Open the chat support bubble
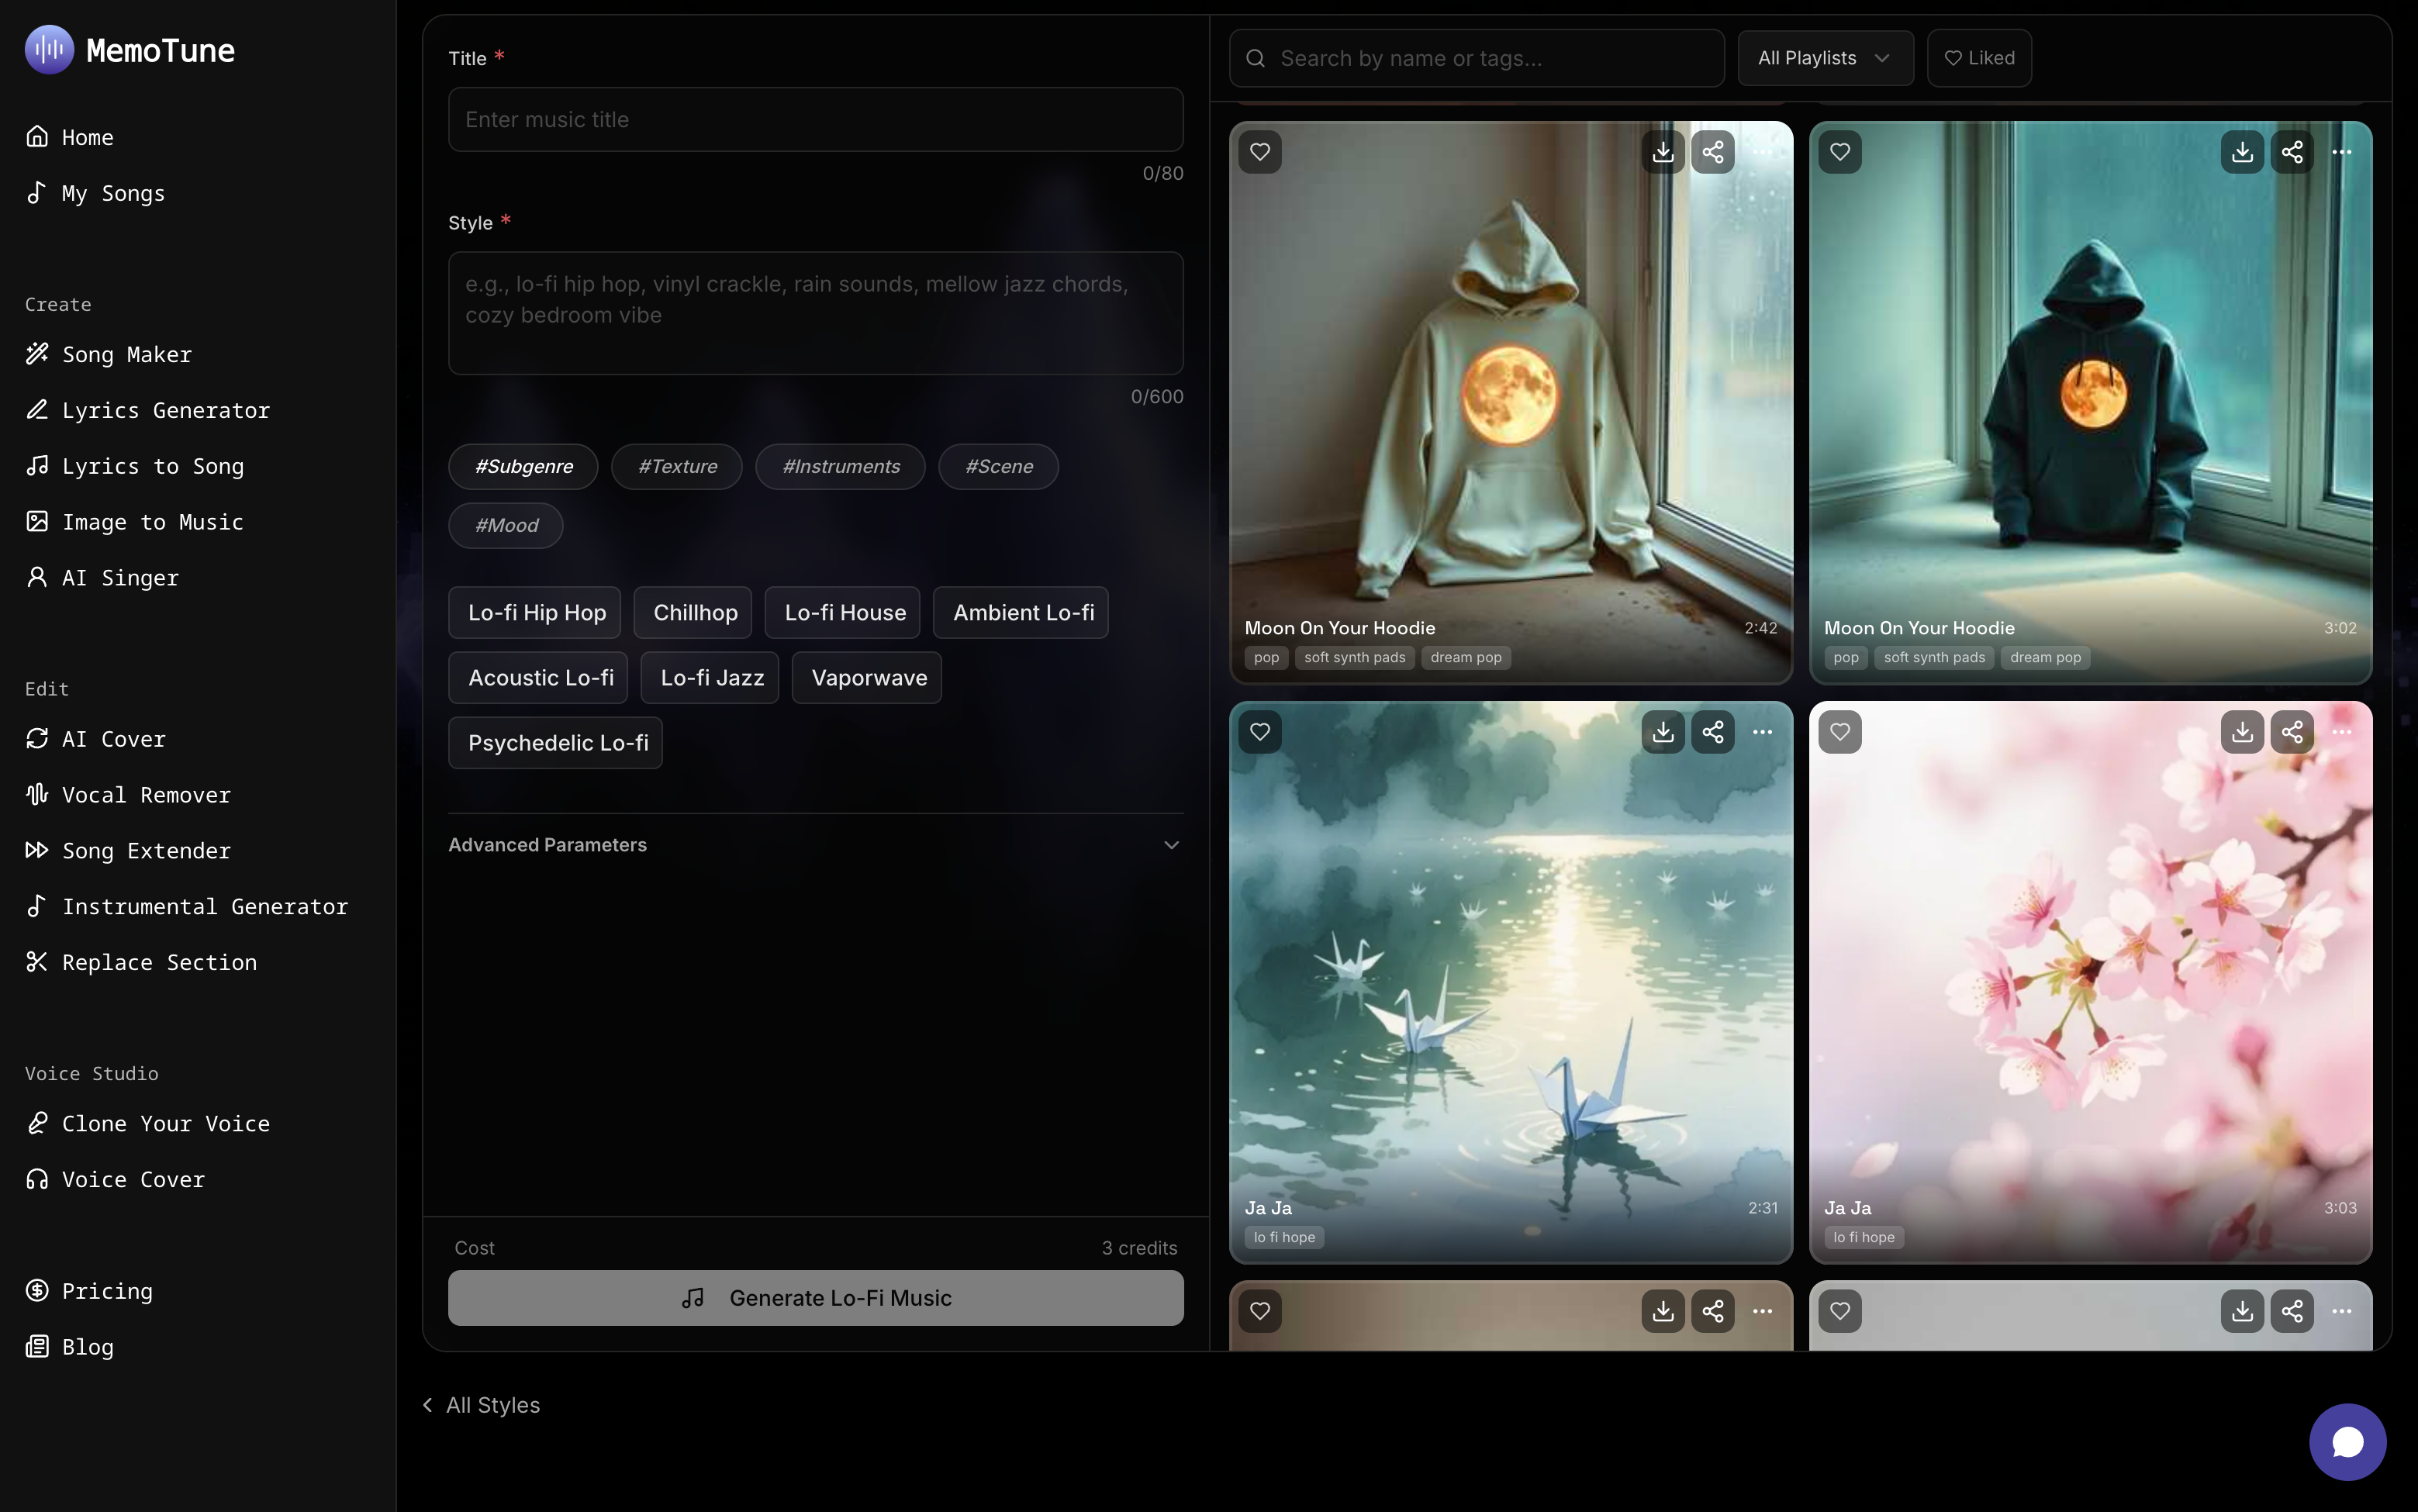The height and width of the screenshot is (1512, 2418). [2346, 1441]
